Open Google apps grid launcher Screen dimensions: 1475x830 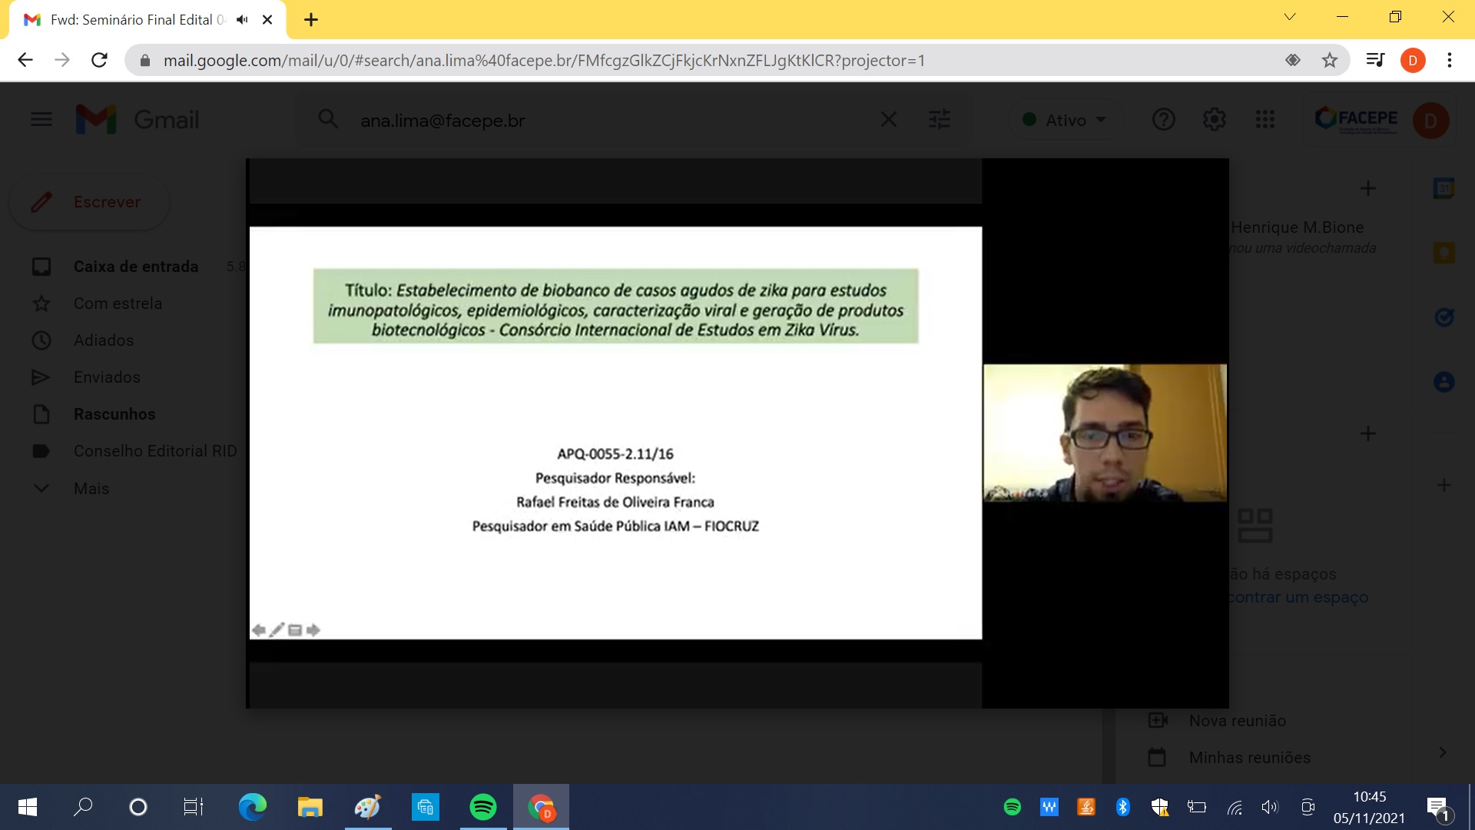(x=1265, y=120)
